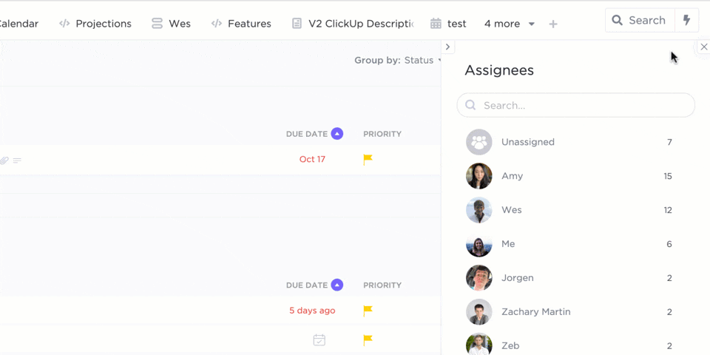Toggle the first Due Date sort arrow
This screenshot has width=710, height=355.
pos(337,134)
